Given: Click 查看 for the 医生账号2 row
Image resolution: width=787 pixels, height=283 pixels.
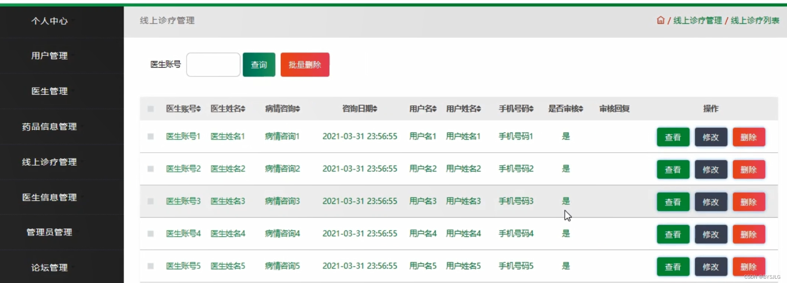Looking at the screenshot, I should (673, 169).
